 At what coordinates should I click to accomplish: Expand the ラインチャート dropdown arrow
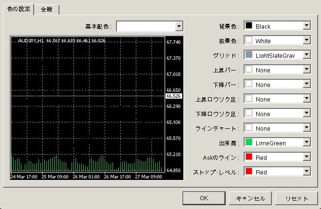click(x=306, y=128)
